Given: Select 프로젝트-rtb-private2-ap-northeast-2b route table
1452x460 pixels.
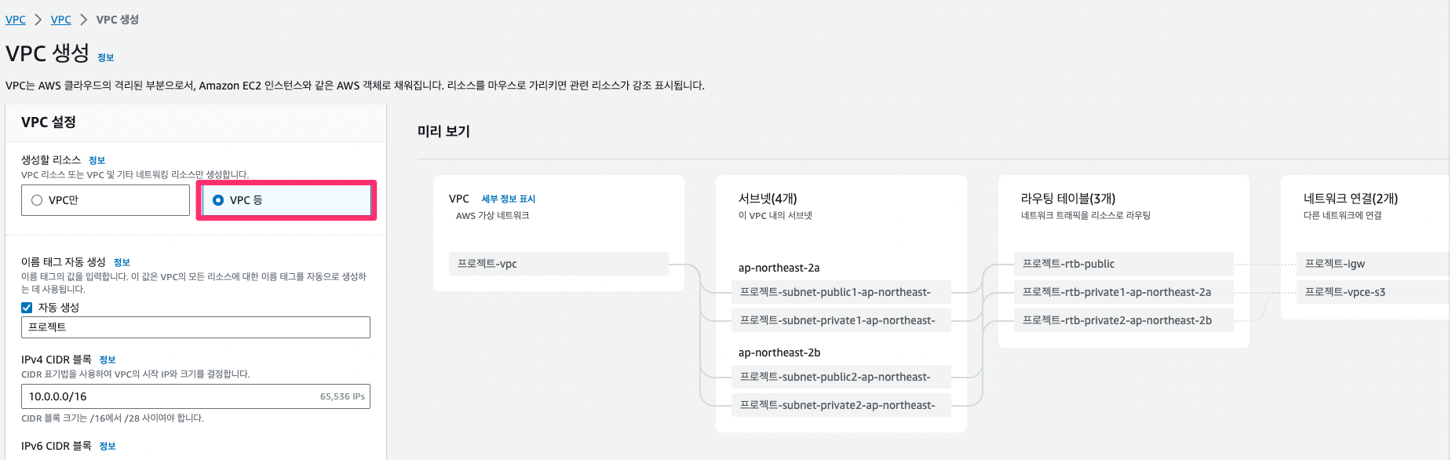Looking at the screenshot, I should (1124, 320).
